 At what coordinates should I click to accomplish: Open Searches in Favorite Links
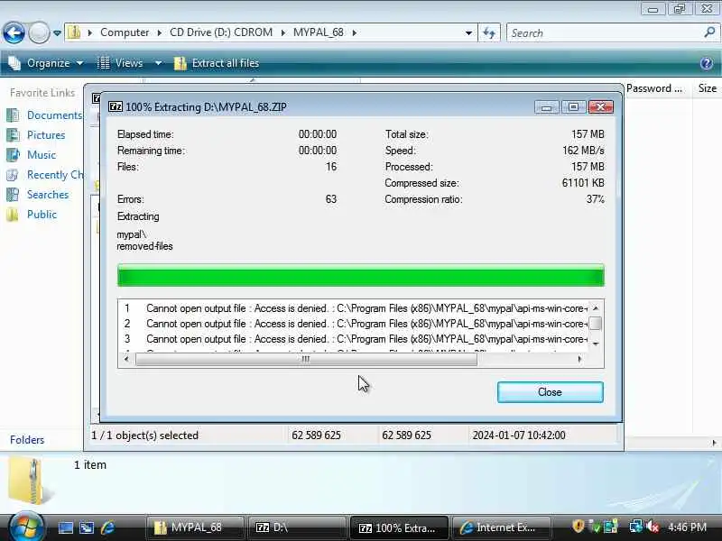pyautogui.click(x=48, y=195)
